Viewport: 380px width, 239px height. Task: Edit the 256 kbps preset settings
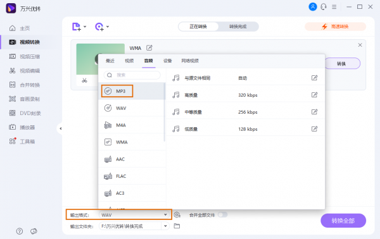point(314,112)
